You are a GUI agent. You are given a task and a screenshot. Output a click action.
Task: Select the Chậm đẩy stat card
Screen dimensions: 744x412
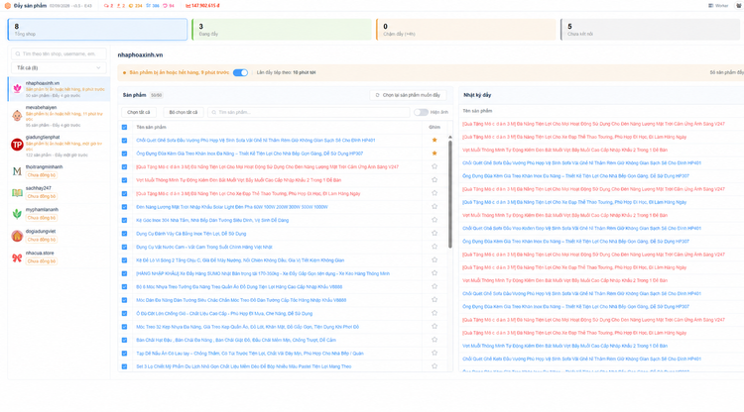466,30
